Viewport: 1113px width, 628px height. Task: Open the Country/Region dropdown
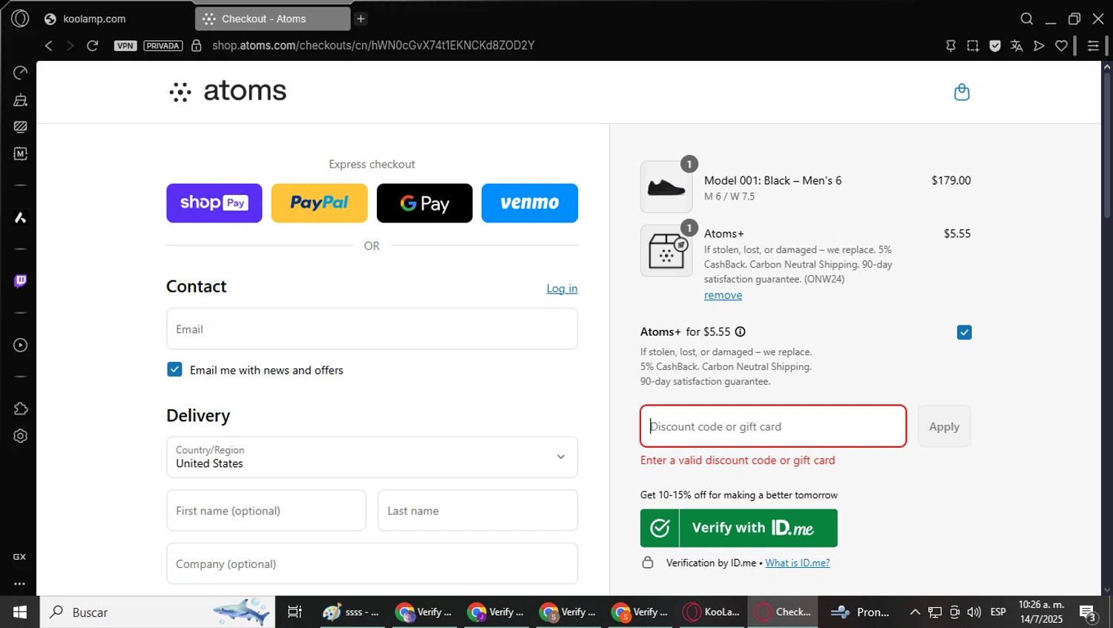click(x=372, y=457)
